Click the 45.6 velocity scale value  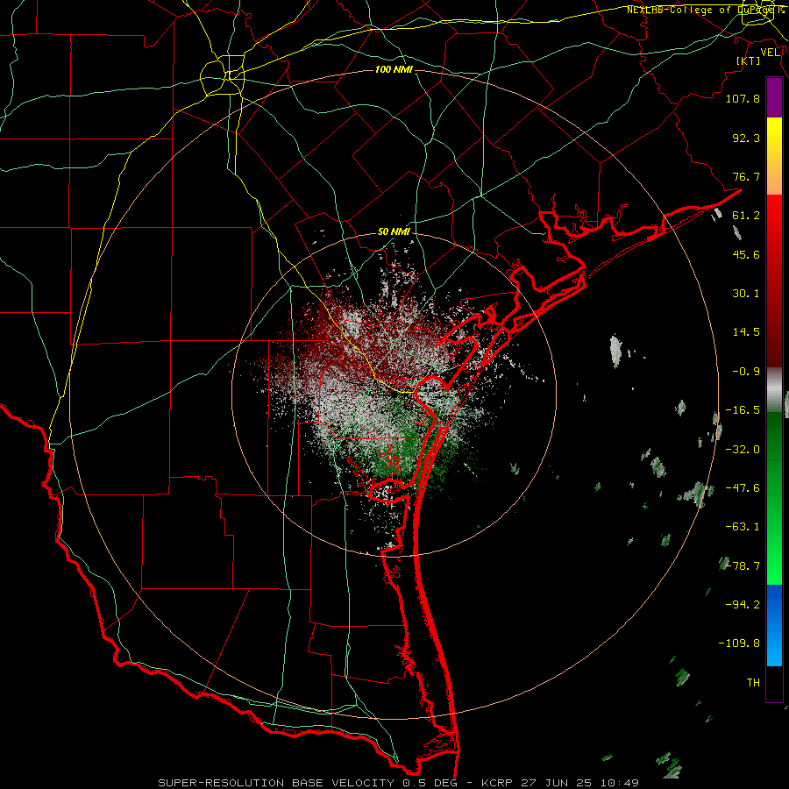pyautogui.click(x=746, y=254)
